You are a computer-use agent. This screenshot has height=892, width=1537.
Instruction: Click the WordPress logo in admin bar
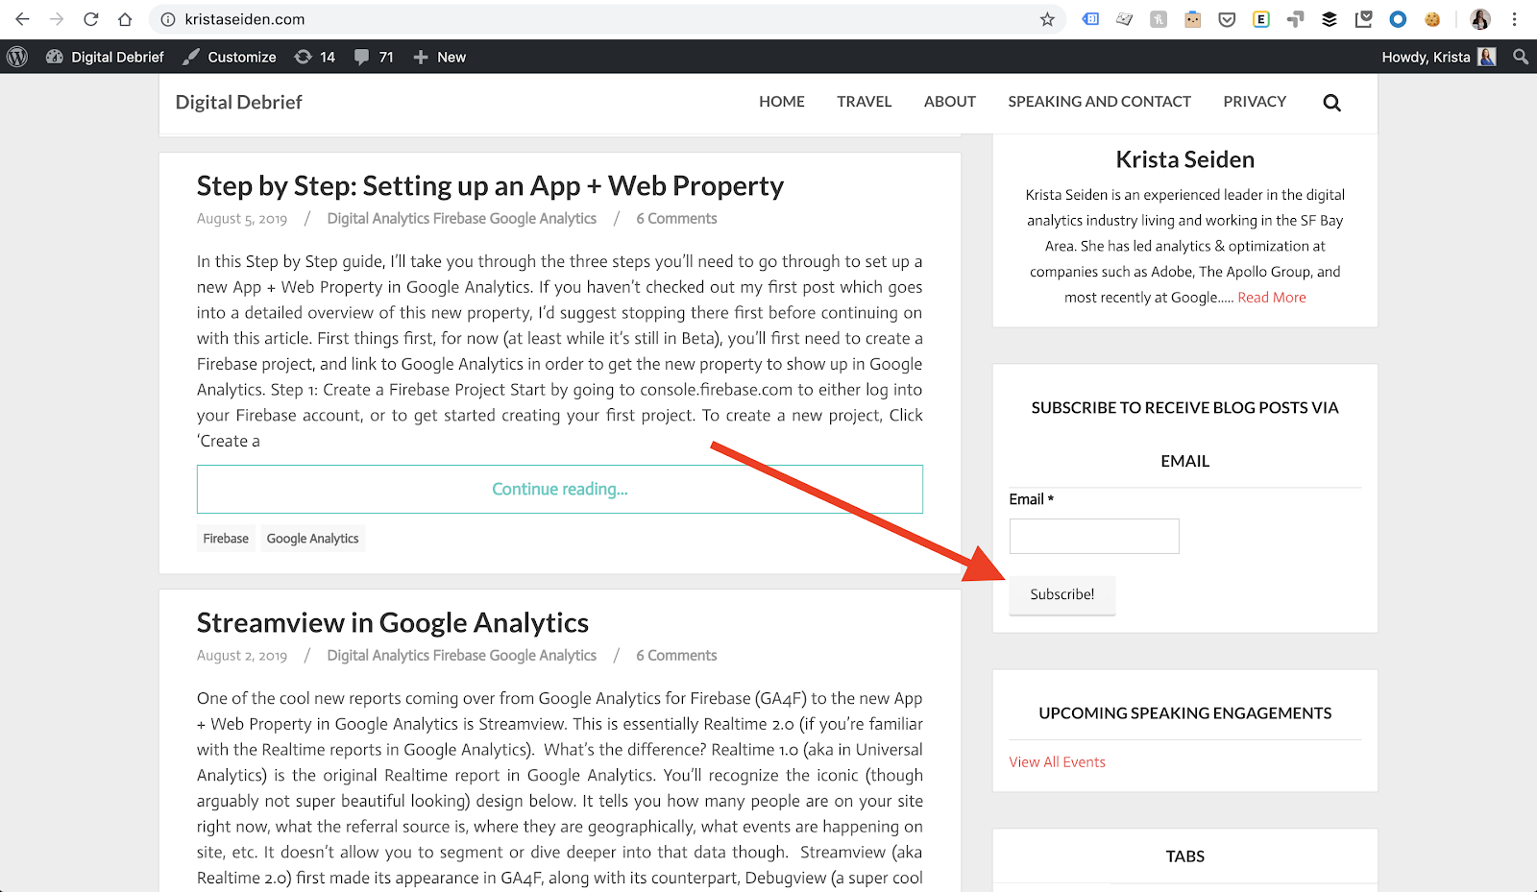tap(17, 57)
